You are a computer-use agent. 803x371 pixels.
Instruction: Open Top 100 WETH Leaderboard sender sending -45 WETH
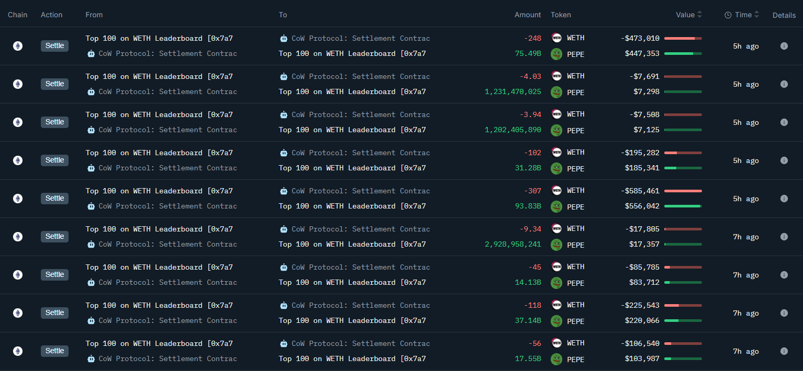tap(159, 268)
